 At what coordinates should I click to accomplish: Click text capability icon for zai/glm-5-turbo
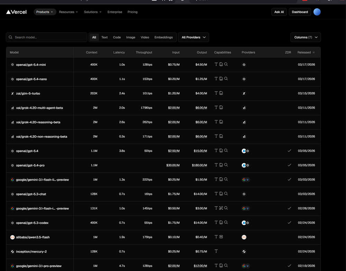pos(216,93)
